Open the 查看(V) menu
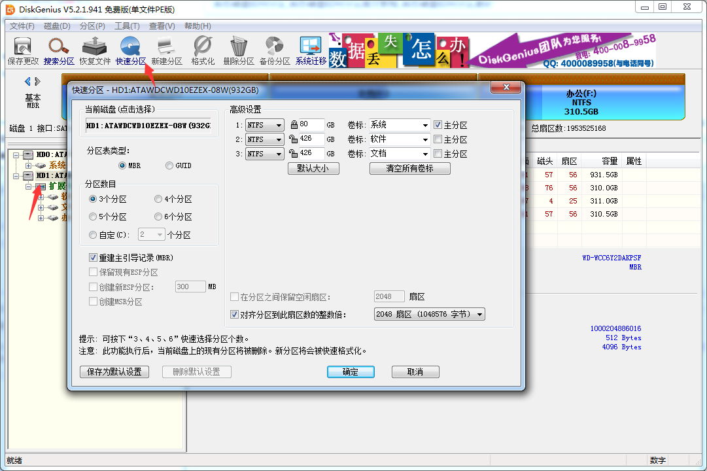The image size is (707, 471). 160,26
